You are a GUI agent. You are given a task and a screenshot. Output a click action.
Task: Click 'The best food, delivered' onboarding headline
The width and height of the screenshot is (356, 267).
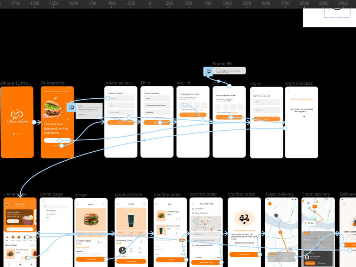pos(56,128)
